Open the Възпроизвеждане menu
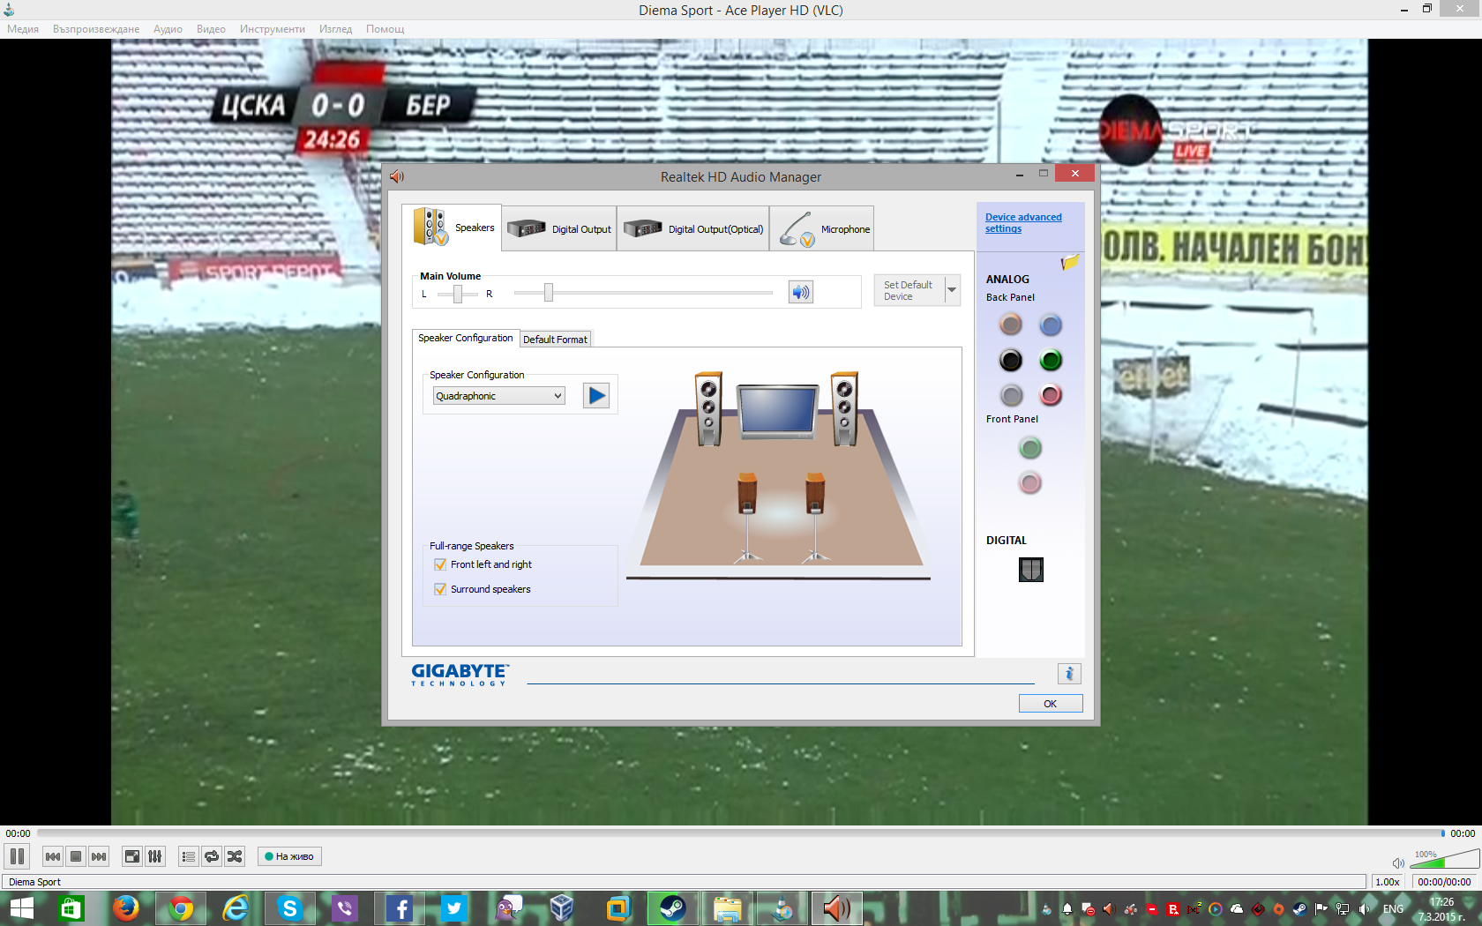Image resolution: width=1482 pixels, height=926 pixels. click(x=96, y=29)
